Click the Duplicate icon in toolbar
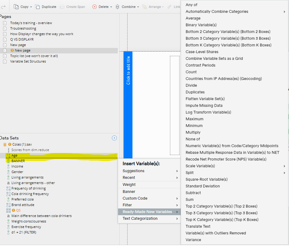This screenshot has width=289, height=246. tap(37, 7)
